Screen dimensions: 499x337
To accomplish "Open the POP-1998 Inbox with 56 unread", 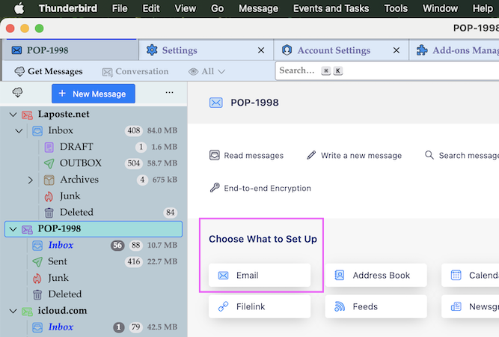I will [x=94, y=246].
